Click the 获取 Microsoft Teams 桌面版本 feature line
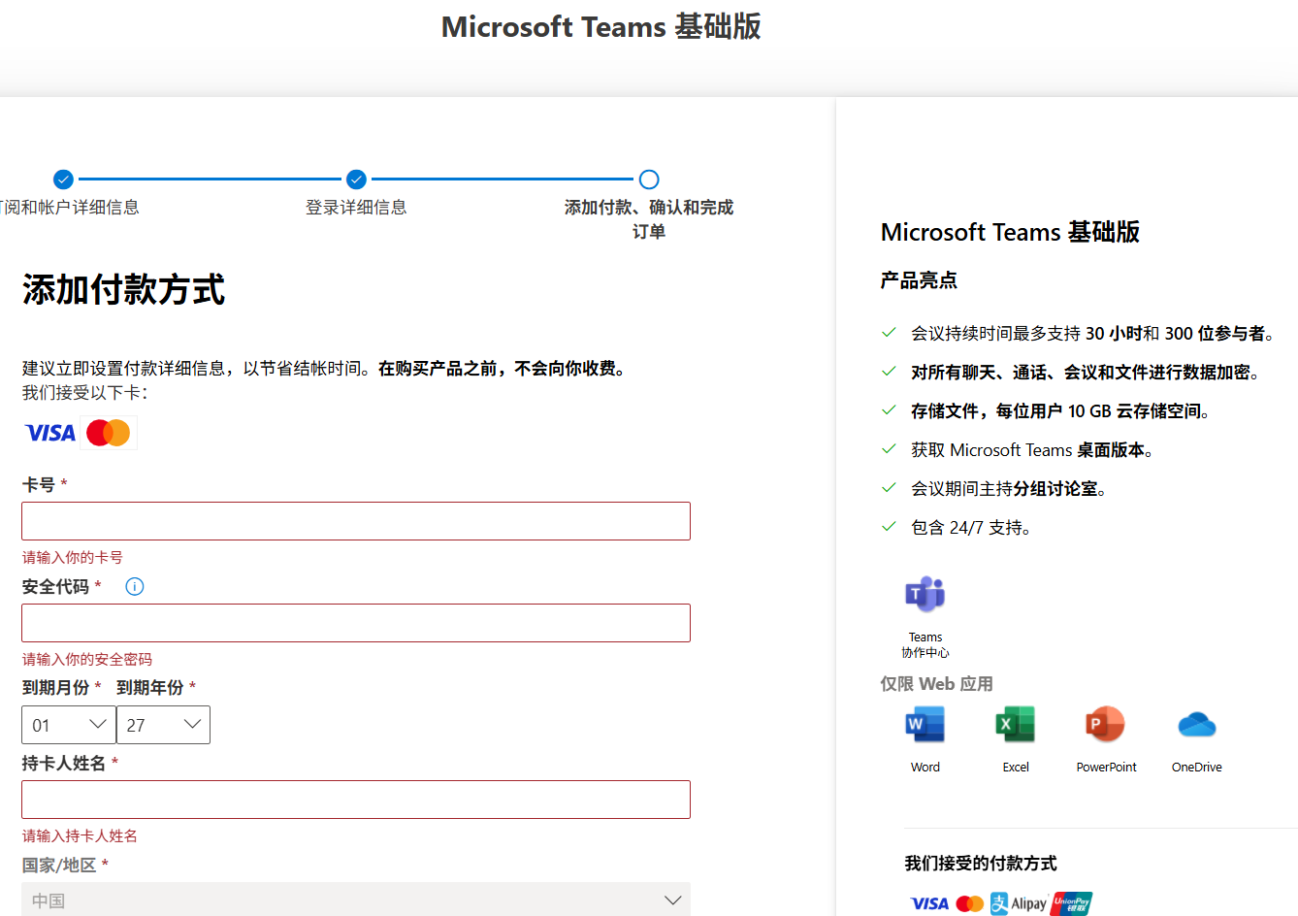1298x916 pixels. [1032, 450]
